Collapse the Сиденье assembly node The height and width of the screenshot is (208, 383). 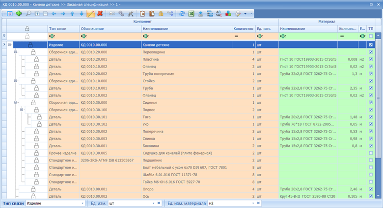click(x=15, y=103)
